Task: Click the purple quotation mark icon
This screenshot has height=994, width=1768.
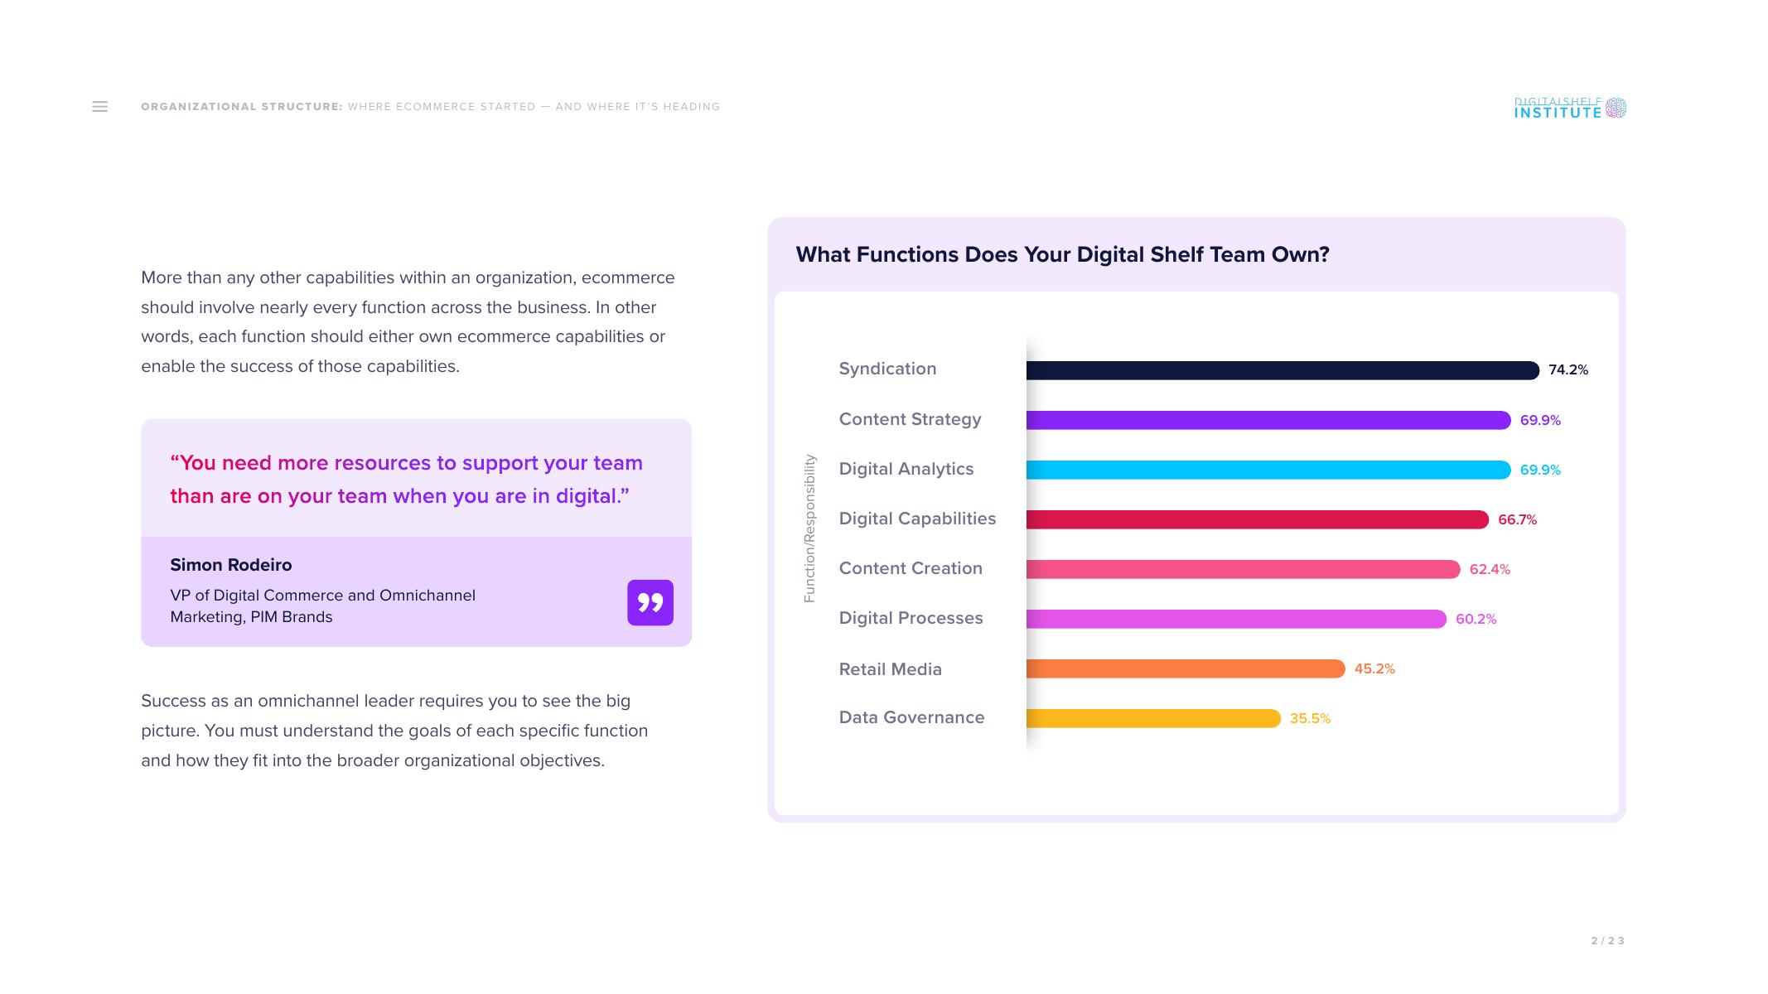Action: (x=650, y=602)
